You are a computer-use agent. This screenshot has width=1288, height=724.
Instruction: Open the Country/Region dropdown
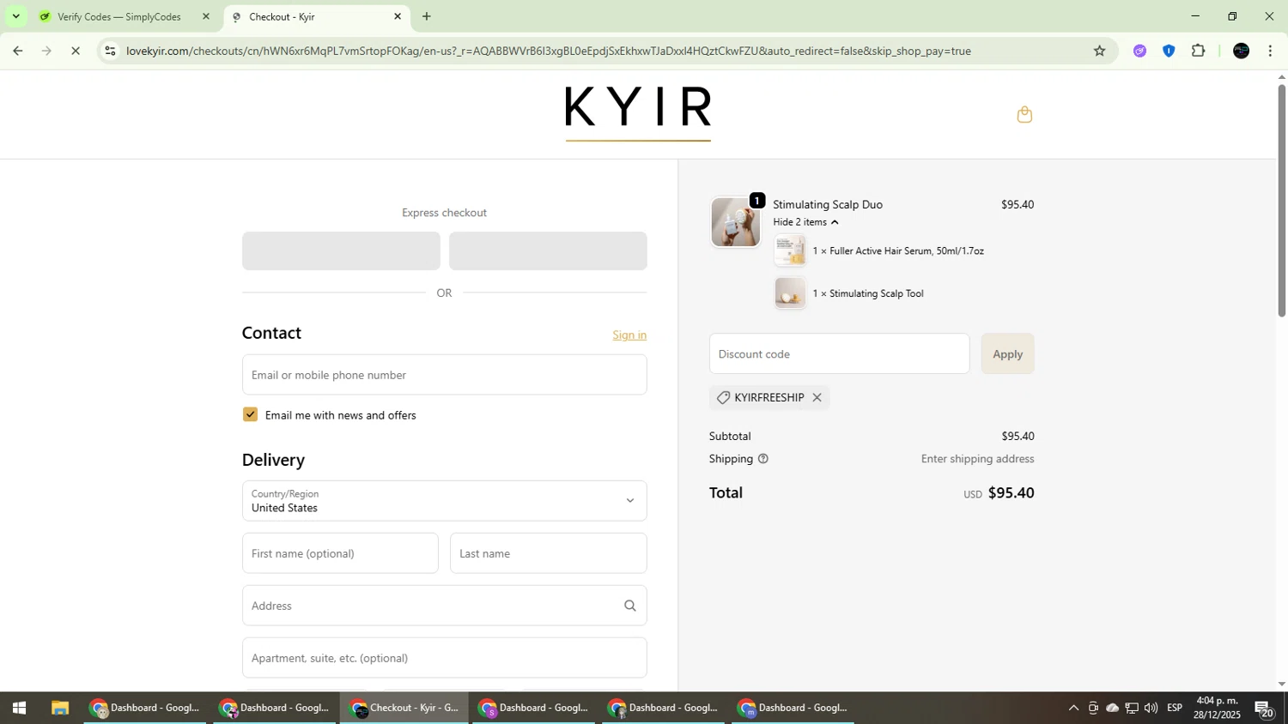(444, 501)
